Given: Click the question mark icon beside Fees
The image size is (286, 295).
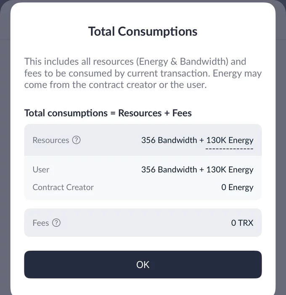Looking at the screenshot, I should (56, 223).
